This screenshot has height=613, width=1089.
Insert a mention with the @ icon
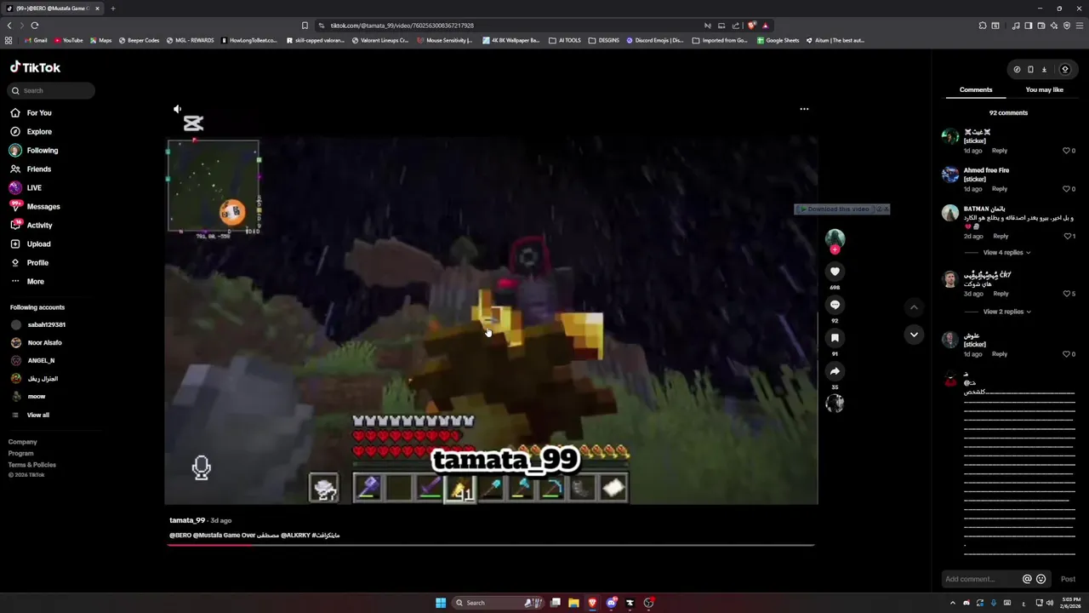(x=1027, y=579)
